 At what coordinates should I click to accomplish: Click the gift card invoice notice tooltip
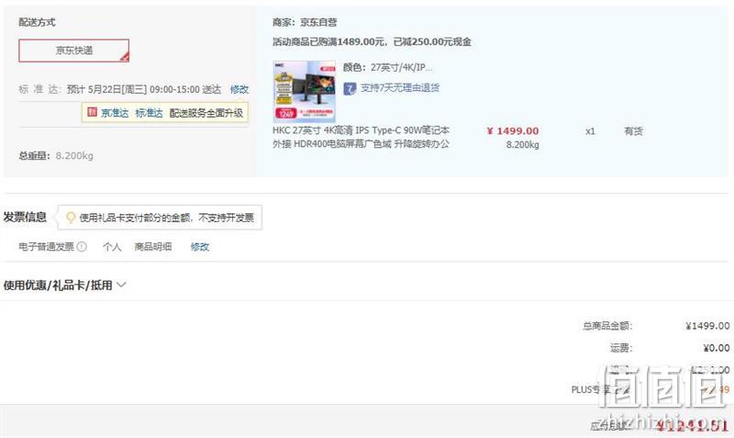(x=160, y=218)
